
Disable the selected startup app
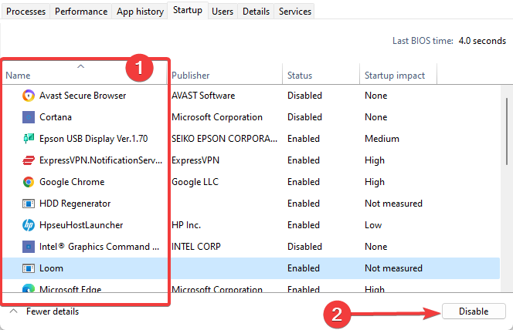point(474,311)
